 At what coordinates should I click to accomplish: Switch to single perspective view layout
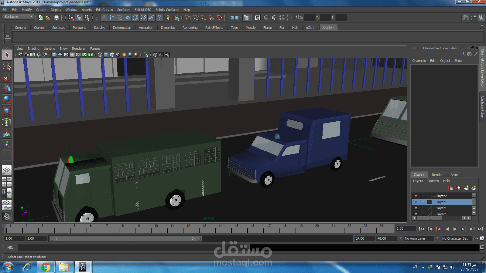point(7,170)
